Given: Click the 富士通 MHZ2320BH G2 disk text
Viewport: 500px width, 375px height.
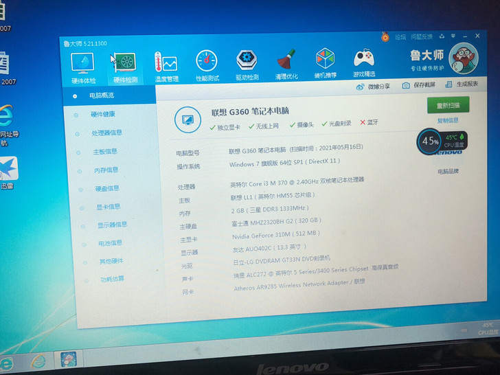Looking at the screenshot, I should tap(277, 223).
